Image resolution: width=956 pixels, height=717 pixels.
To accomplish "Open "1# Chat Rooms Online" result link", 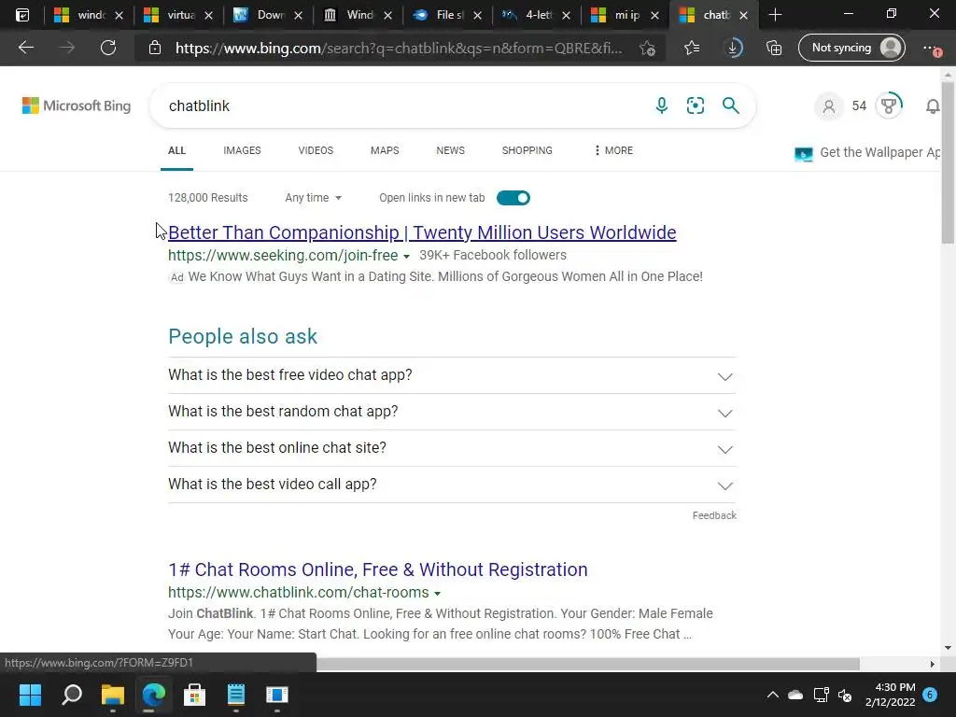I will click(378, 569).
